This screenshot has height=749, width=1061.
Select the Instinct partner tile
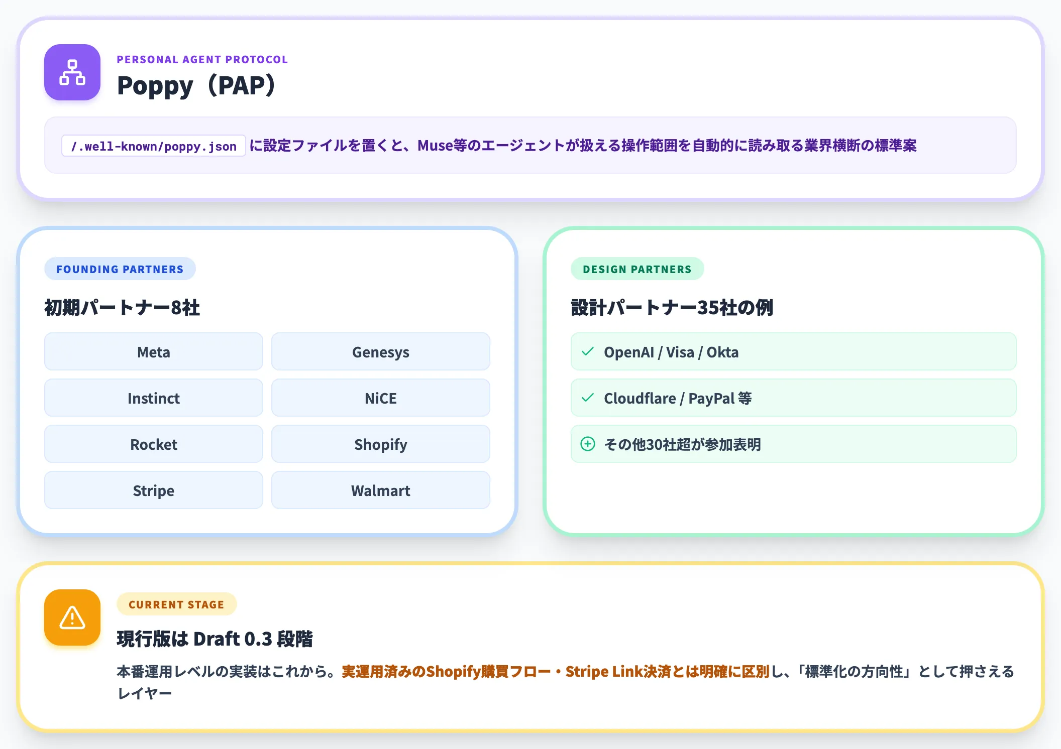point(154,398)
